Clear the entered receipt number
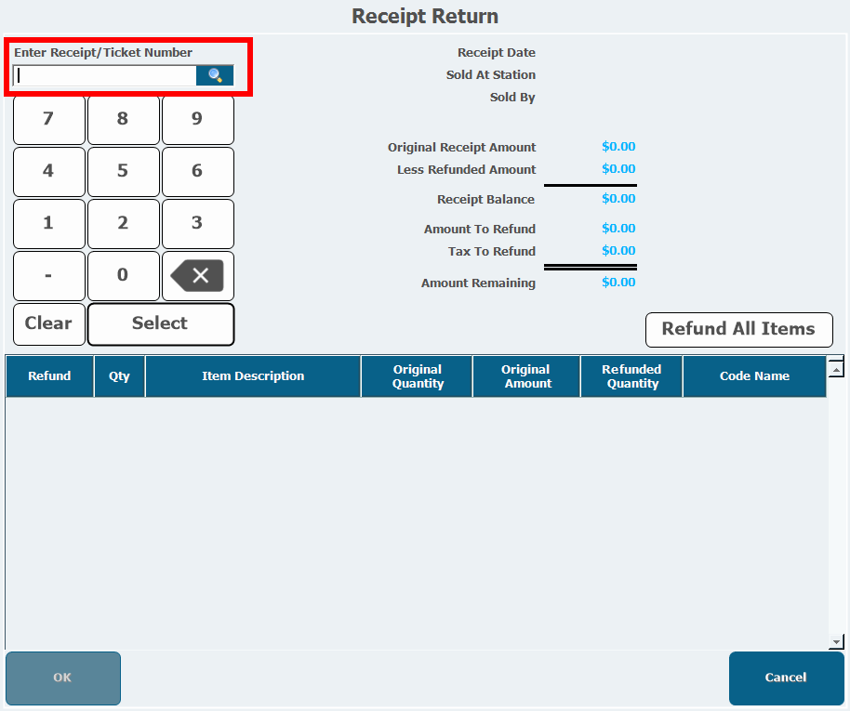This screenshot has width=850, height=711. click(x=48, y=323)
